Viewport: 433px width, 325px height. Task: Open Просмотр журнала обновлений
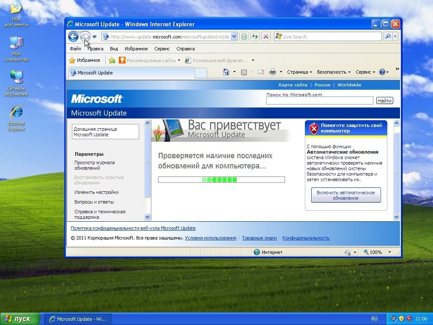click(94, 165)
